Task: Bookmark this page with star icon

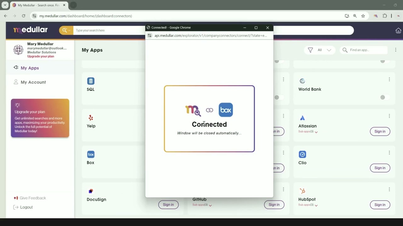Action: point(363,16)
